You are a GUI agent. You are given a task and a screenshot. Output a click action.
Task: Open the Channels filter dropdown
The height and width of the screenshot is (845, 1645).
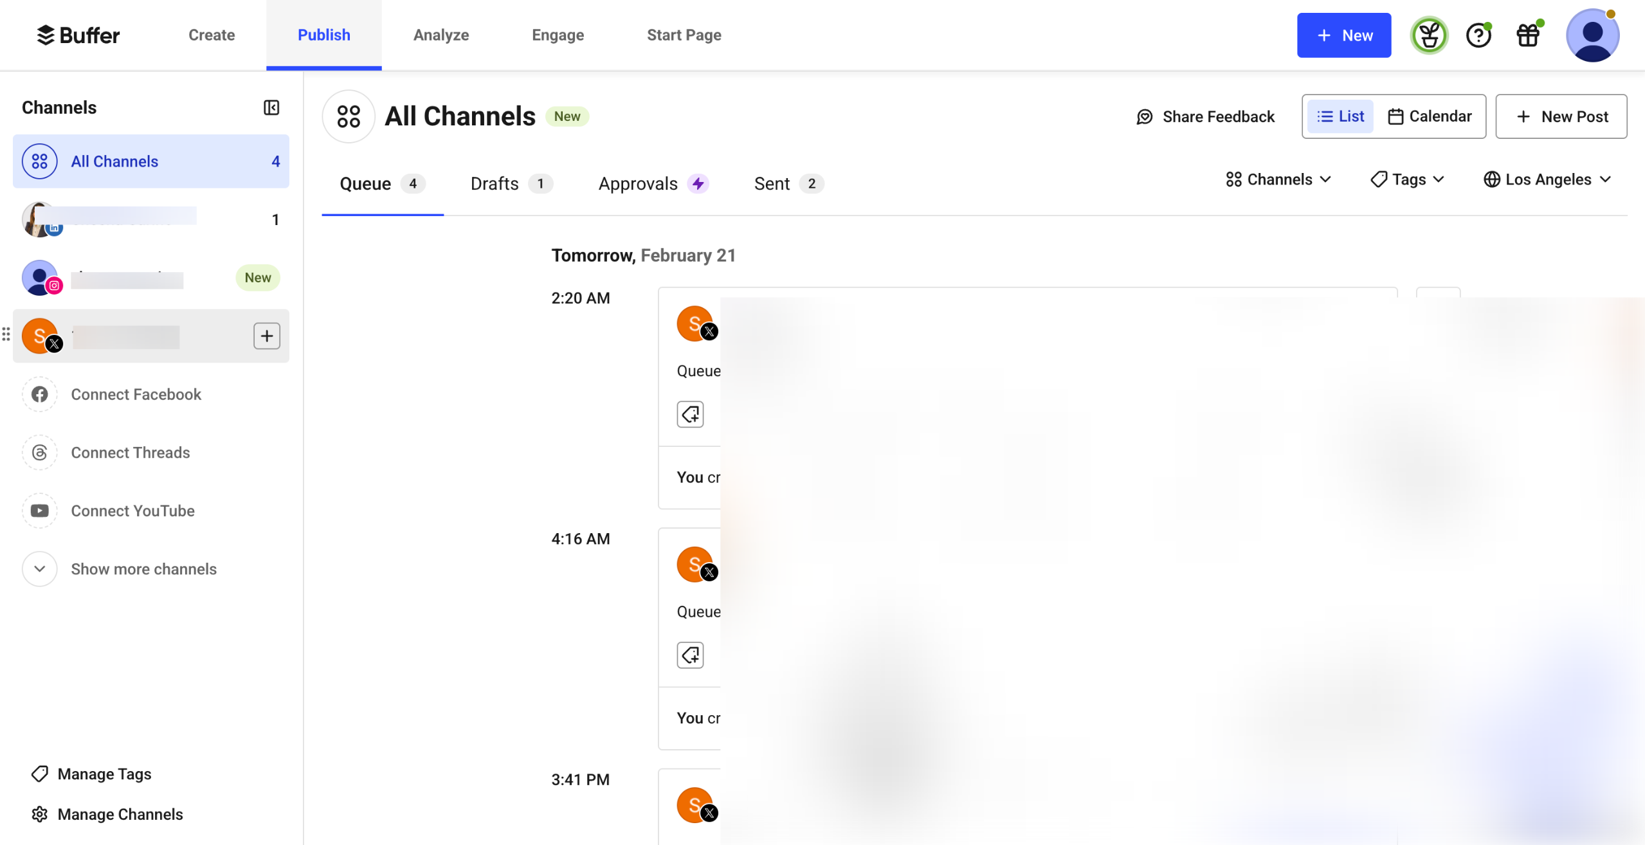(1278, 179)
